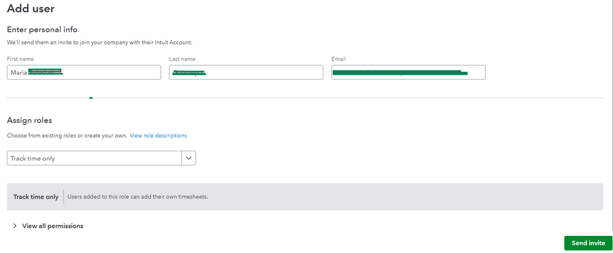Viewport: 613px width, 253px height.
Task: Expand the View all permissions chevron
Action: click(x=15, y=226)
